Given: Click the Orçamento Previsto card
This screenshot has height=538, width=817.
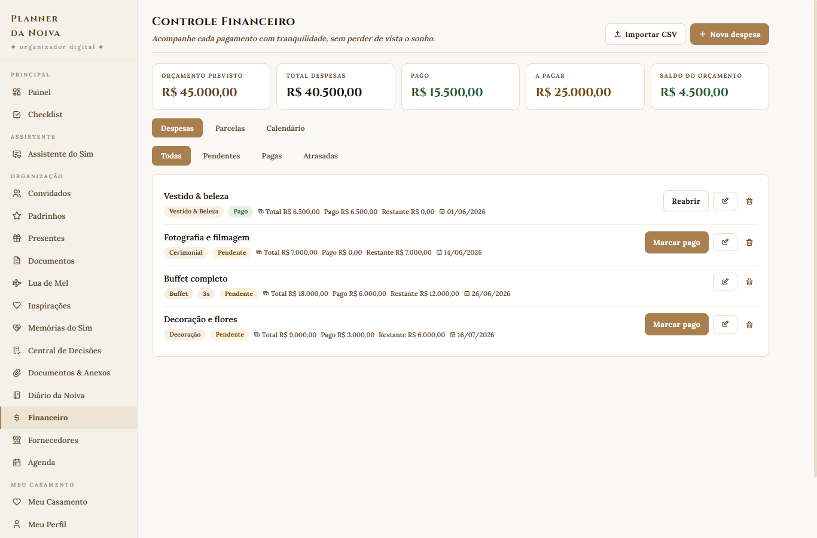Looking at the screenshot, I should point(211,87).
